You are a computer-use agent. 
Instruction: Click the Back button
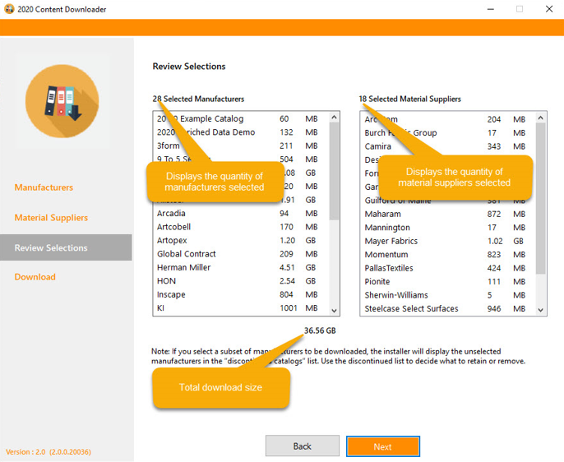pyautogui.click(x=303, y=446)
